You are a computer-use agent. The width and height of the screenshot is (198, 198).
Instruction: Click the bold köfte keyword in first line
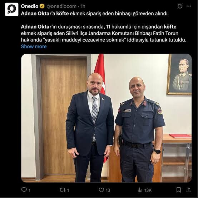pos(63,14)
